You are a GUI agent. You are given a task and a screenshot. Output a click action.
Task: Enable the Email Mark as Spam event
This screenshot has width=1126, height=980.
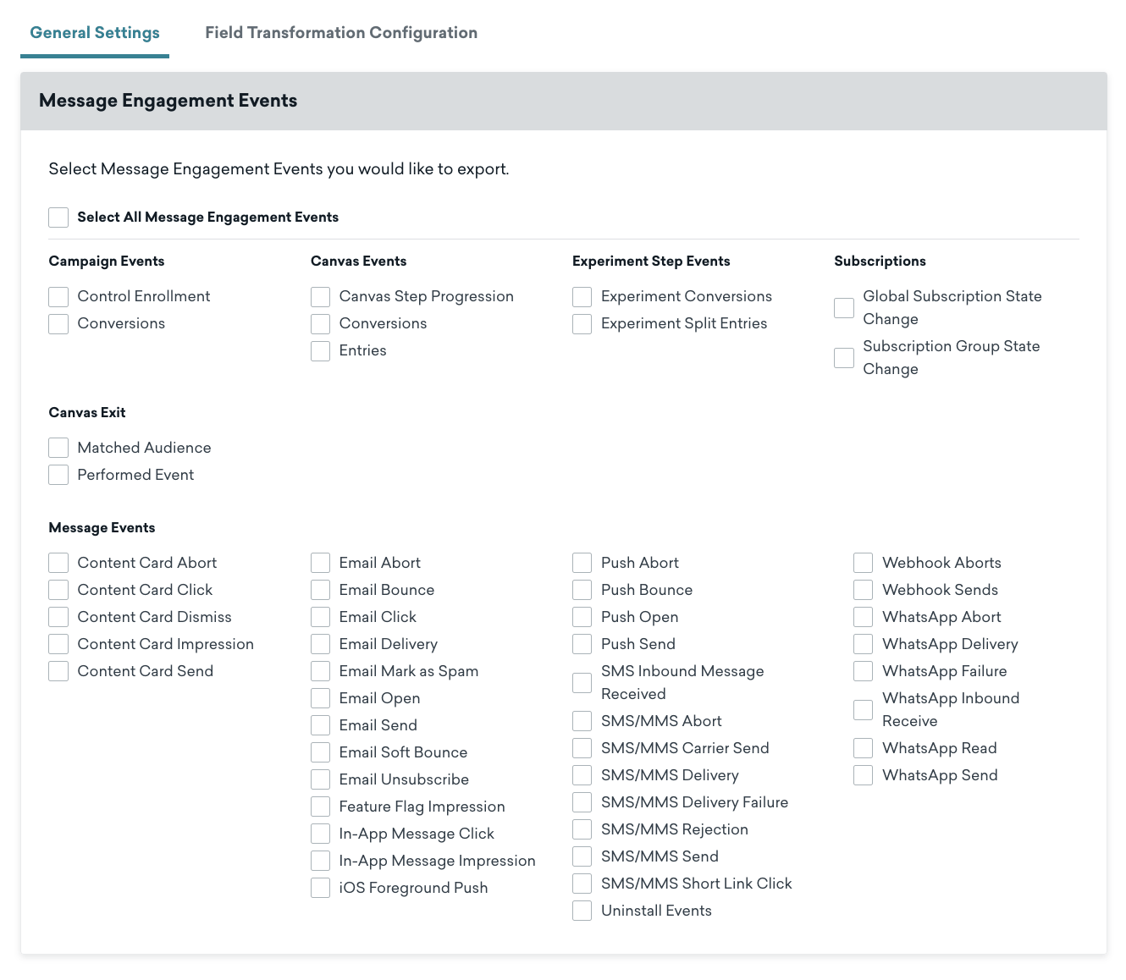pyautogui.click(x=320, y=670)
